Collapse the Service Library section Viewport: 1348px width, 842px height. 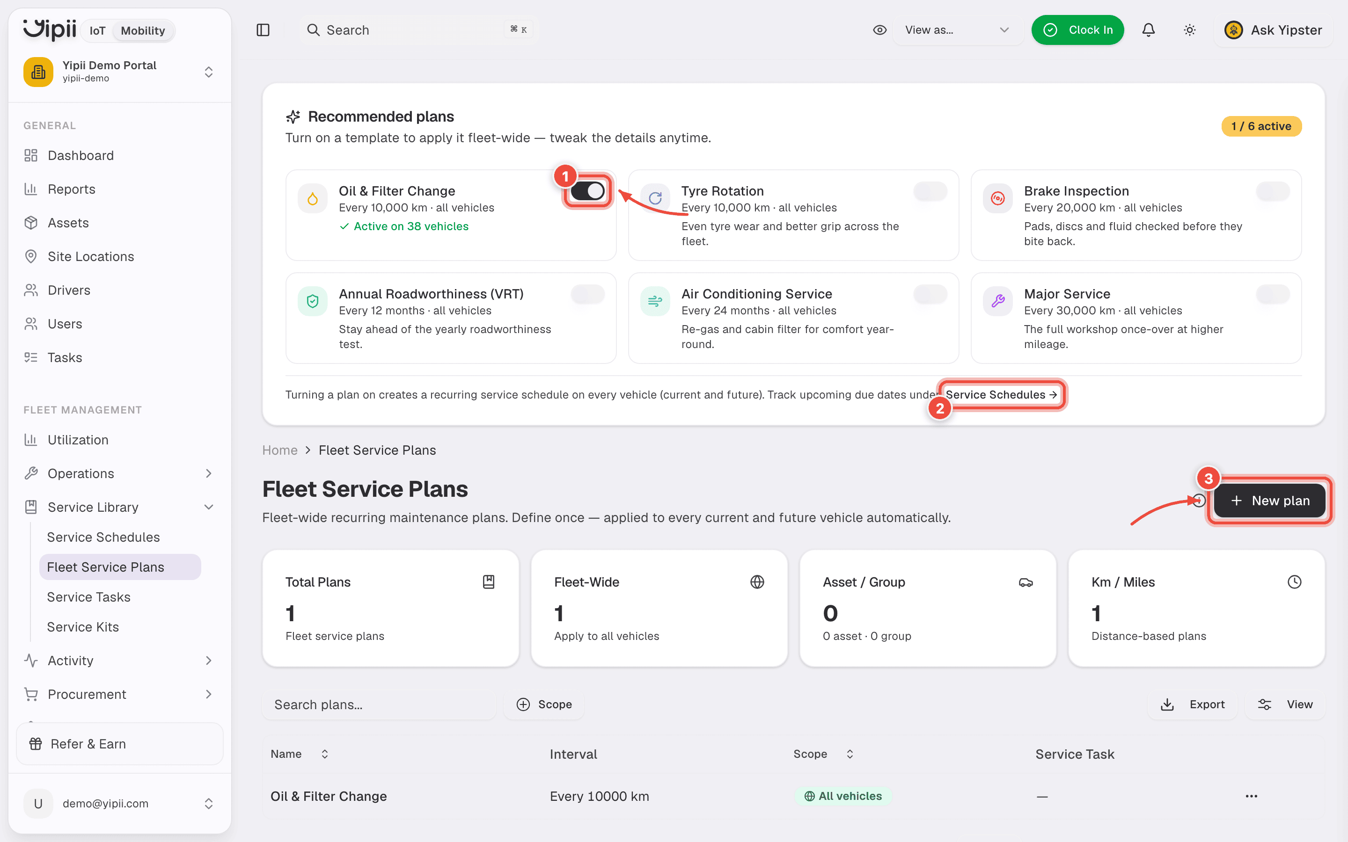coord(120,508)
